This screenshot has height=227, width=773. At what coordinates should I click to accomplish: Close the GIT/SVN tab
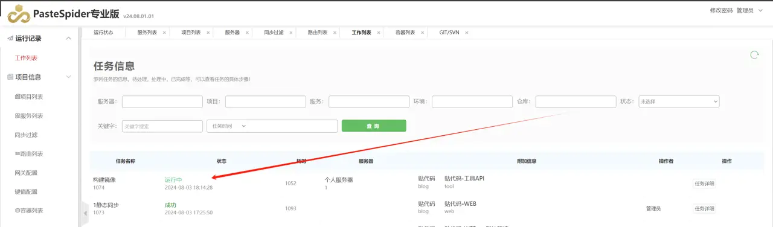[467, 33]
